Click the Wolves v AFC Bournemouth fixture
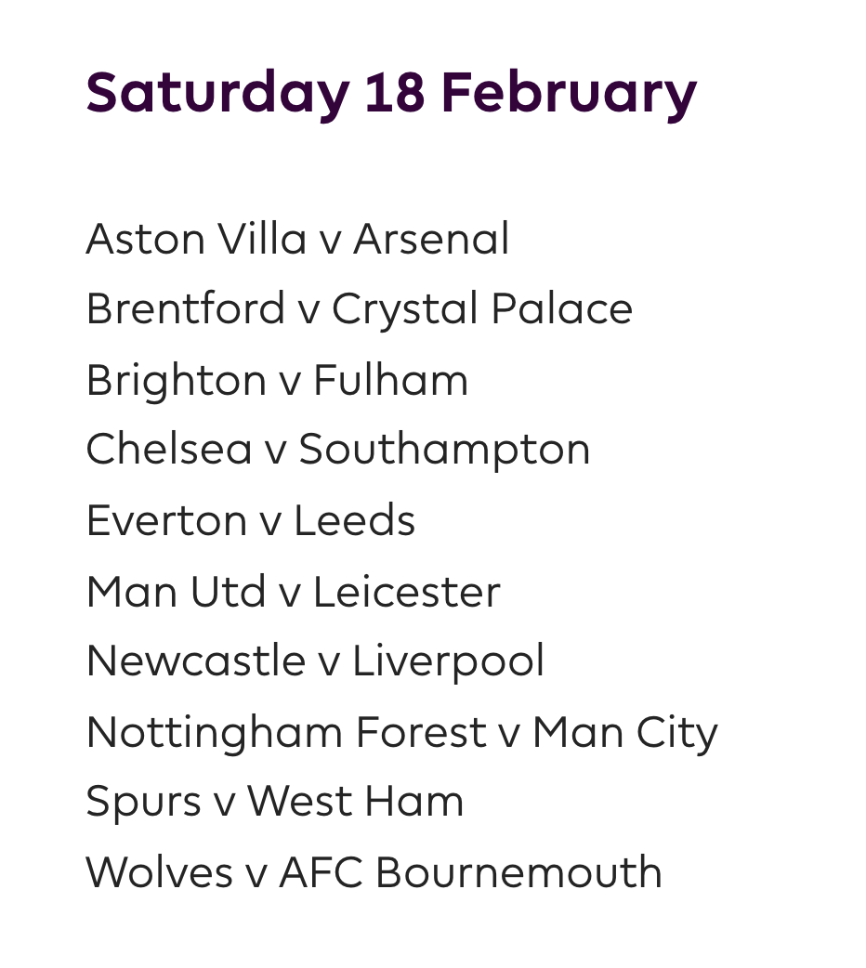The height and width of the screenshot is (968, 866). point(374,872)
